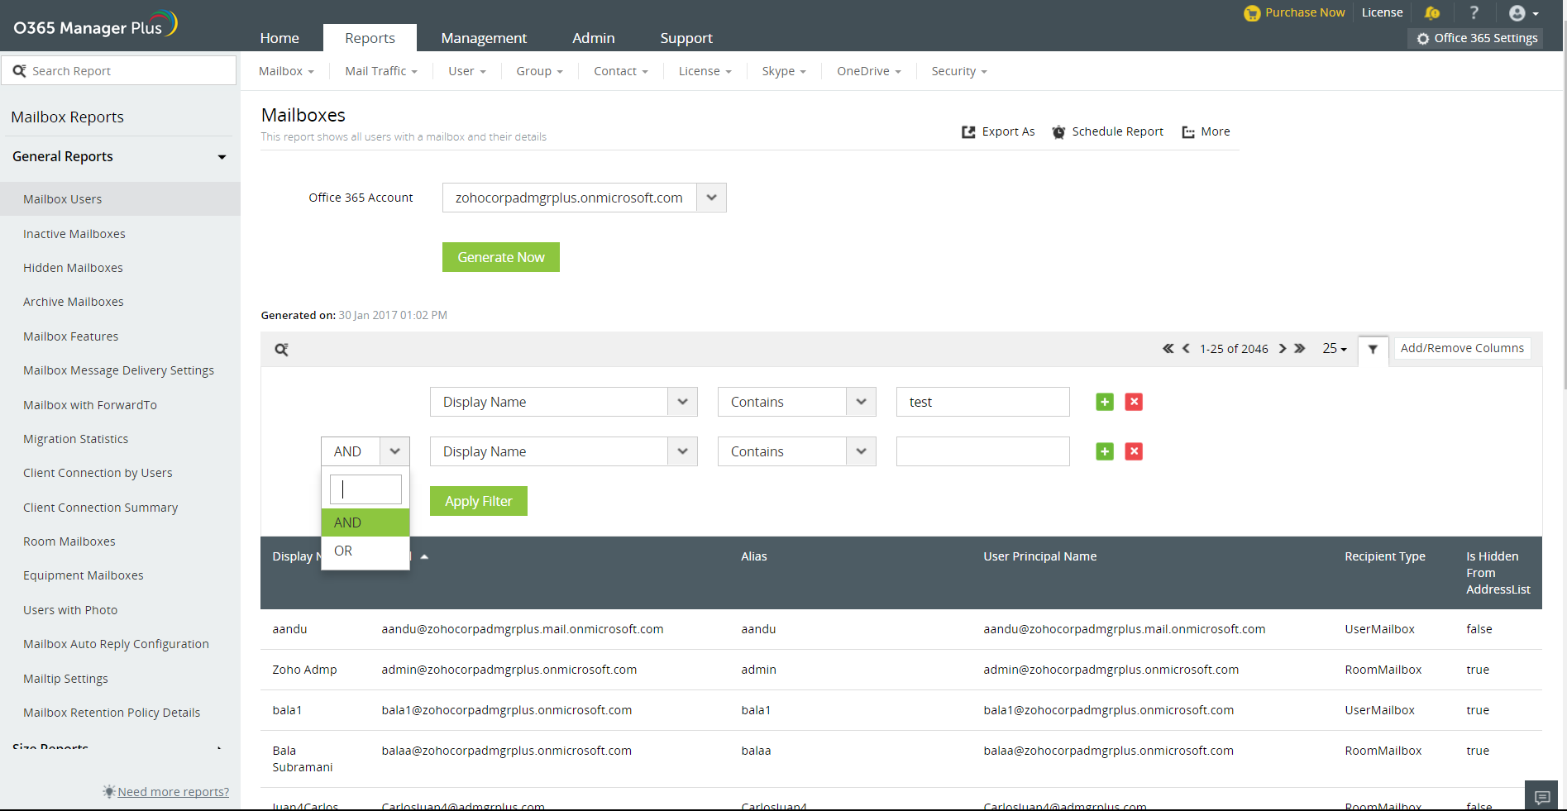Viewport: 1567px width, 811px height.
Task: Sort by User Principal Name column header
Action: 1040,557
